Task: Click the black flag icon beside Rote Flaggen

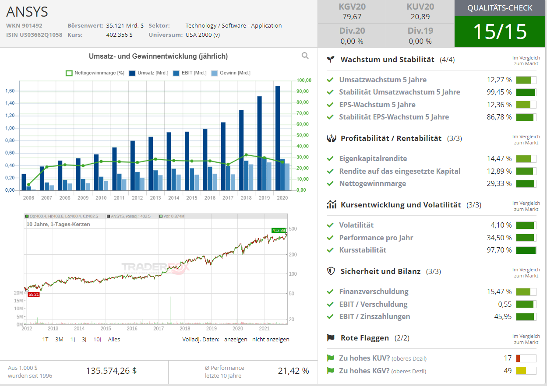Action: pyautogui.click(x=331, y=338)
